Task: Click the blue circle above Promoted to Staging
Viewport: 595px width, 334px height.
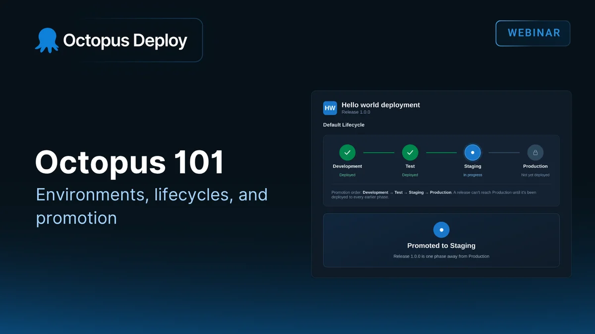Action: [441, 230]
